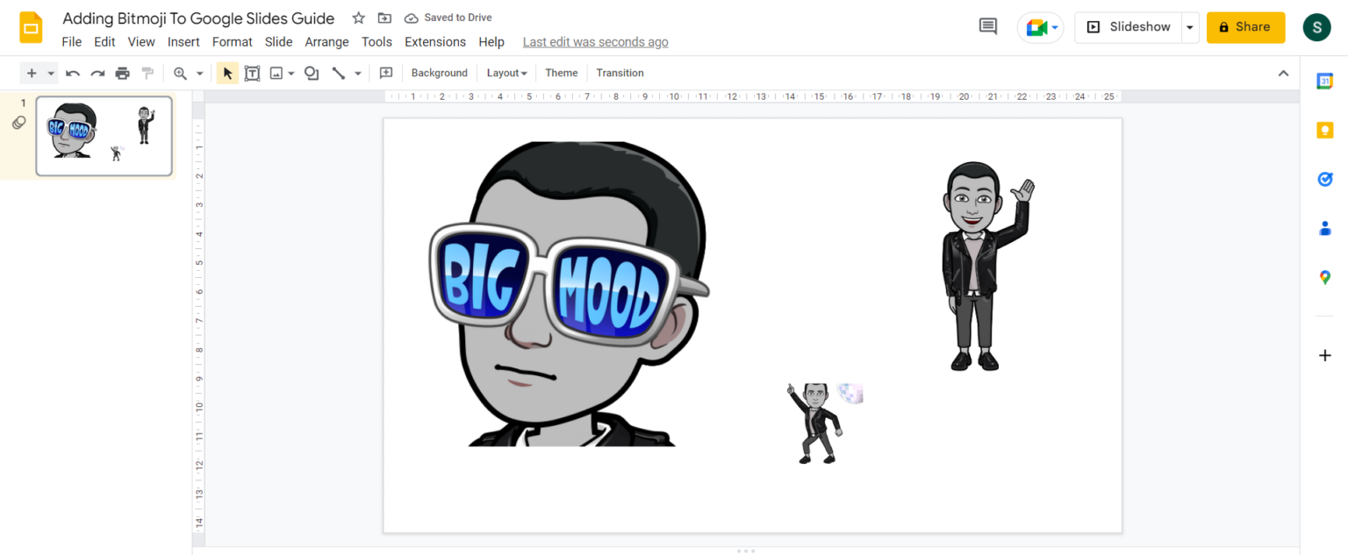Open the Extensions menu
1348x555 pixels.
435,41
